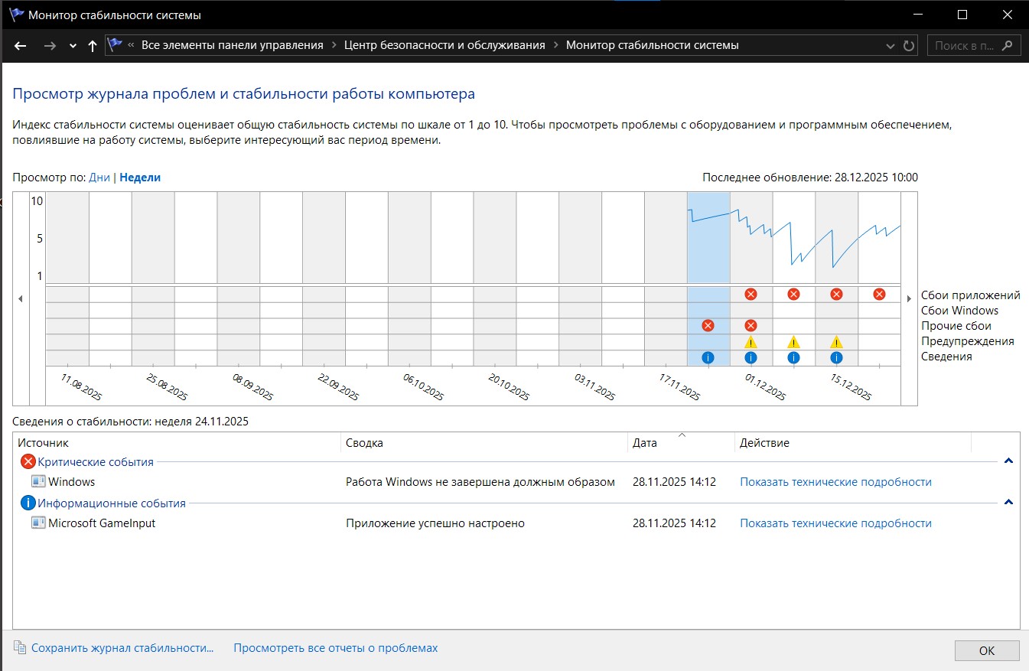
Task: Refresh the address bar location
Action: [909, 46]
